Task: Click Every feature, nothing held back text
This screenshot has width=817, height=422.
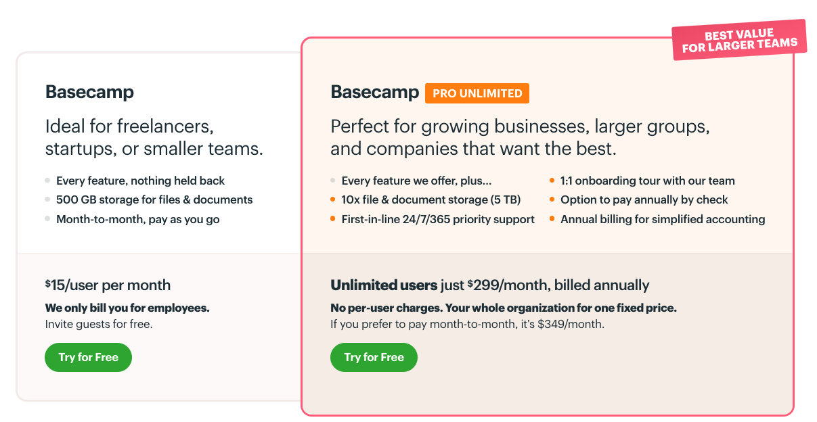Action: pyautogui.click(x=140, y=181)
